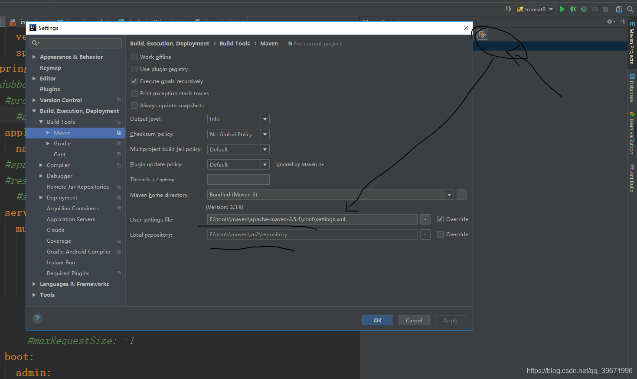The image size is (637, 379).
Task: Open the Database side tool window
Action: 632,88
